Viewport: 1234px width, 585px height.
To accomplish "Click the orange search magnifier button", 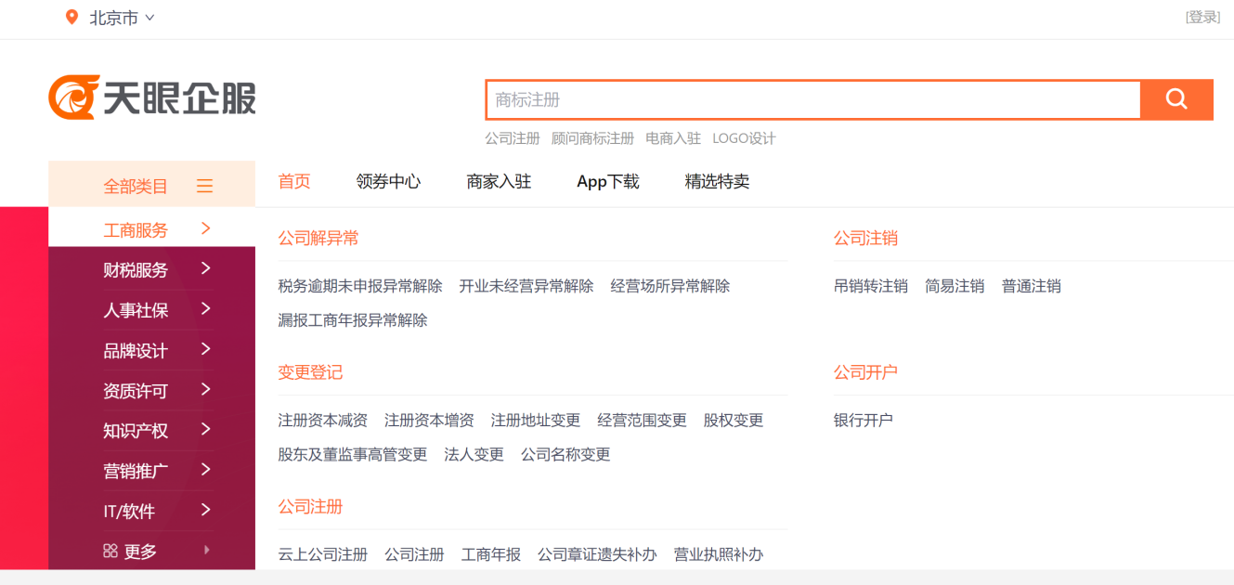I will coord(1176,99).
